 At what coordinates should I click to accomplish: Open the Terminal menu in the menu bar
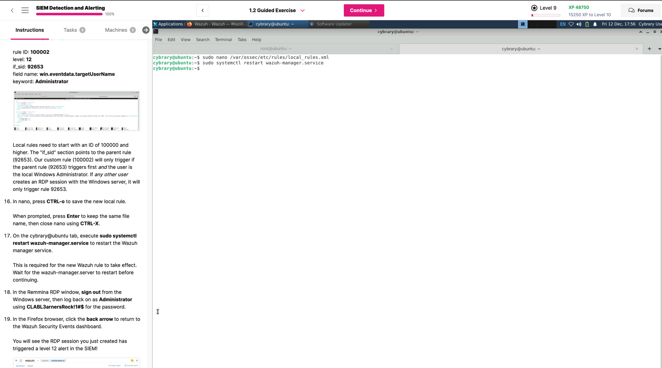pos(223,40)
